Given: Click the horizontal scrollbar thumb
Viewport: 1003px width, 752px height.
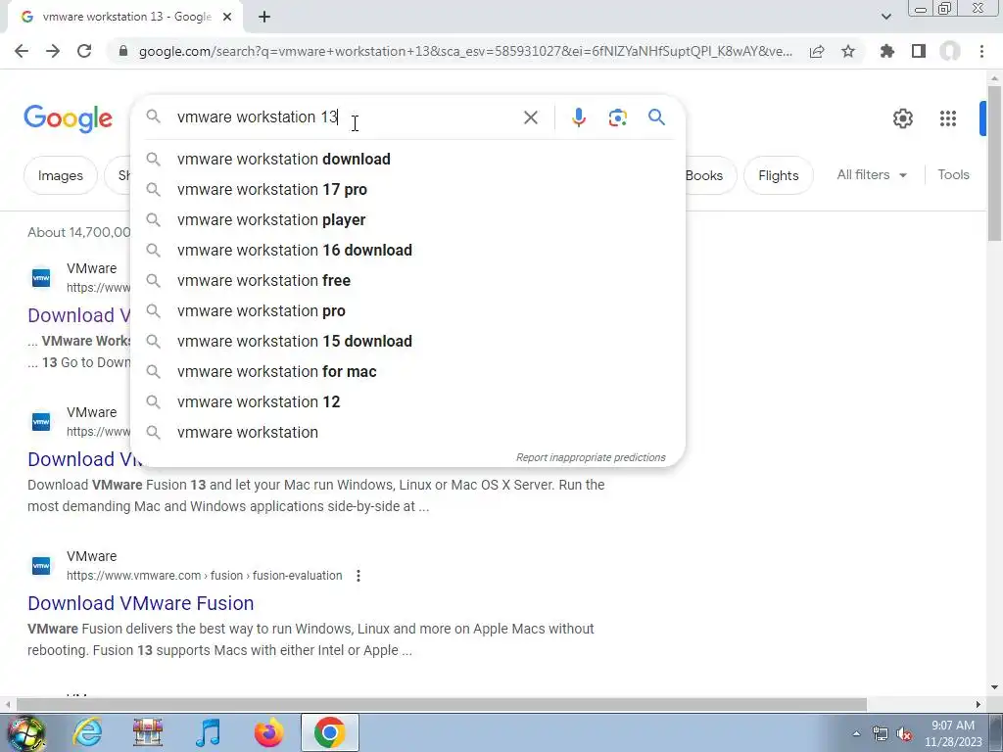Looking at the screenshot, I should coord(442,705).
